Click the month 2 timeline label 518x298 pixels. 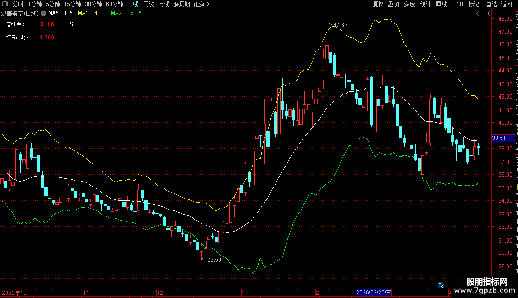(318, 292)
